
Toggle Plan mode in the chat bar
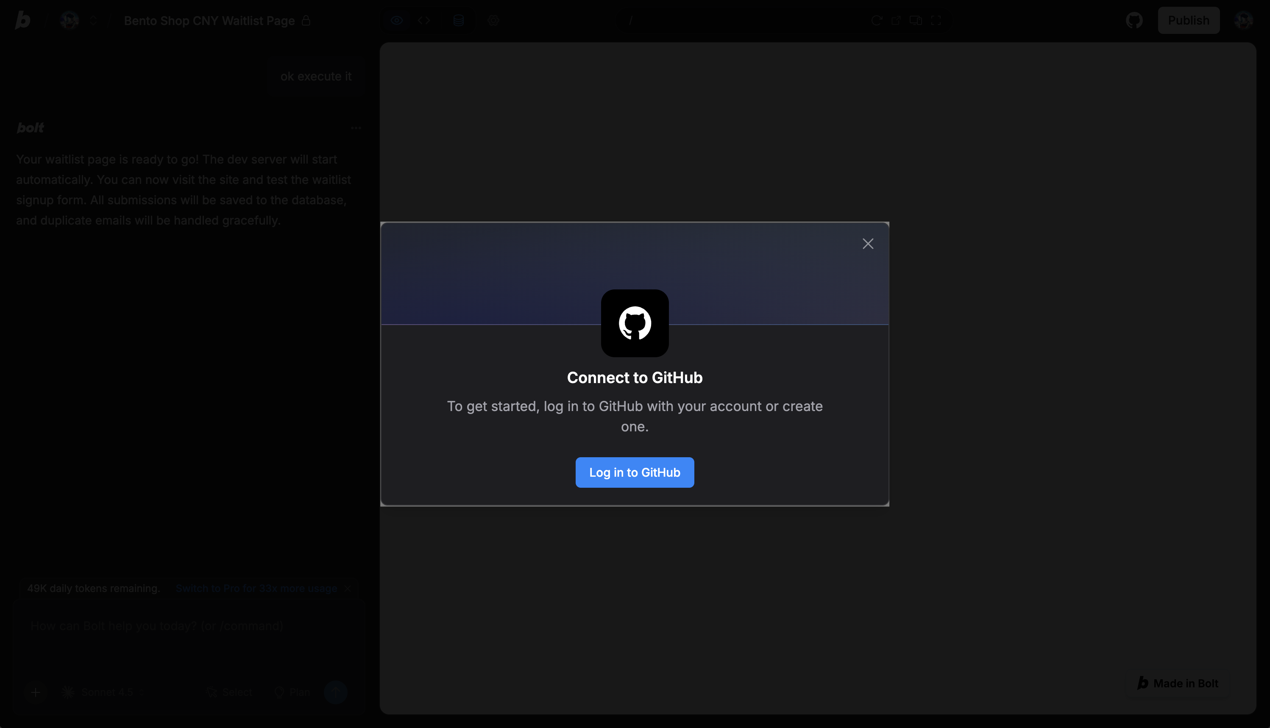pos(292,692)
